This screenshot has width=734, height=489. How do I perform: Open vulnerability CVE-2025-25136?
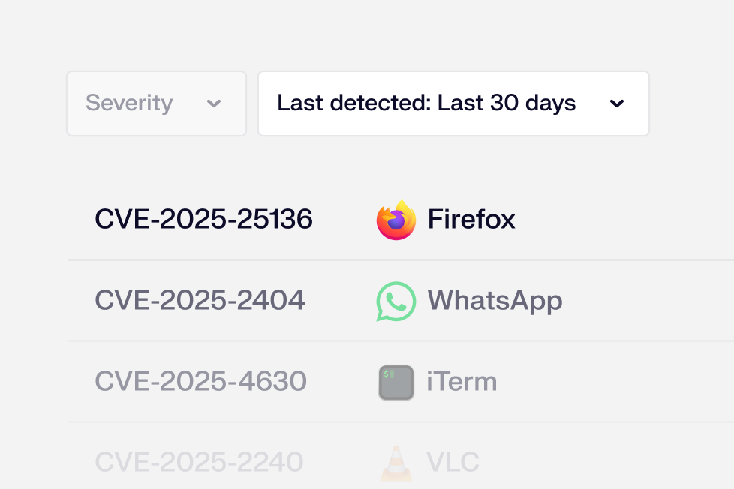pyautogui.click(x=204, y=220)
